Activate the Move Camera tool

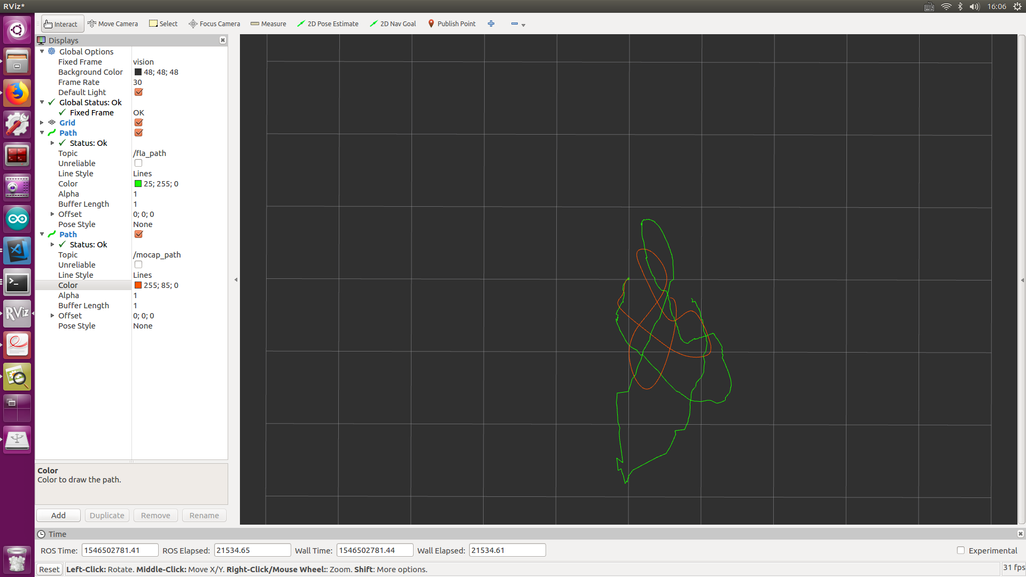point(113,24)
